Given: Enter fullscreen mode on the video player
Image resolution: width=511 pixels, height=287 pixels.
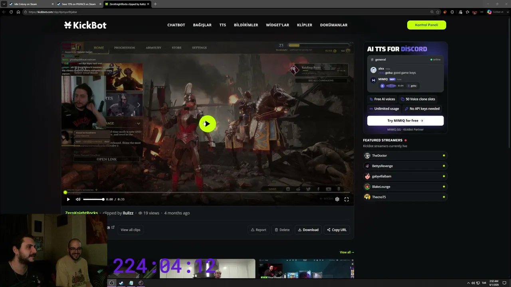Looking at the screenshot, I should click(347, 199).
